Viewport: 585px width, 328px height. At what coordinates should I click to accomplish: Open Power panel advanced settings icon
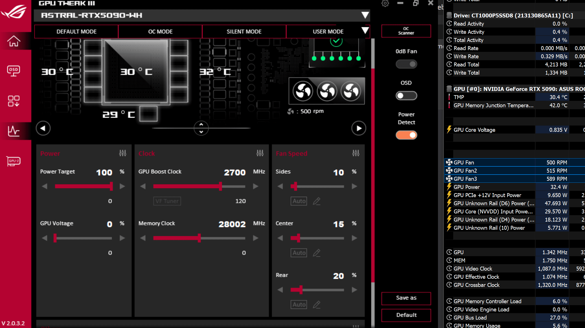(122, 153)
